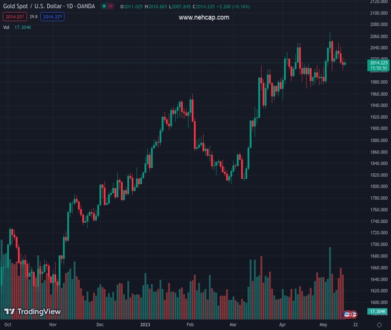This screenshot has height=330, width=391.
Task: Open the rightmost US flag economic event
Action: 354,315
